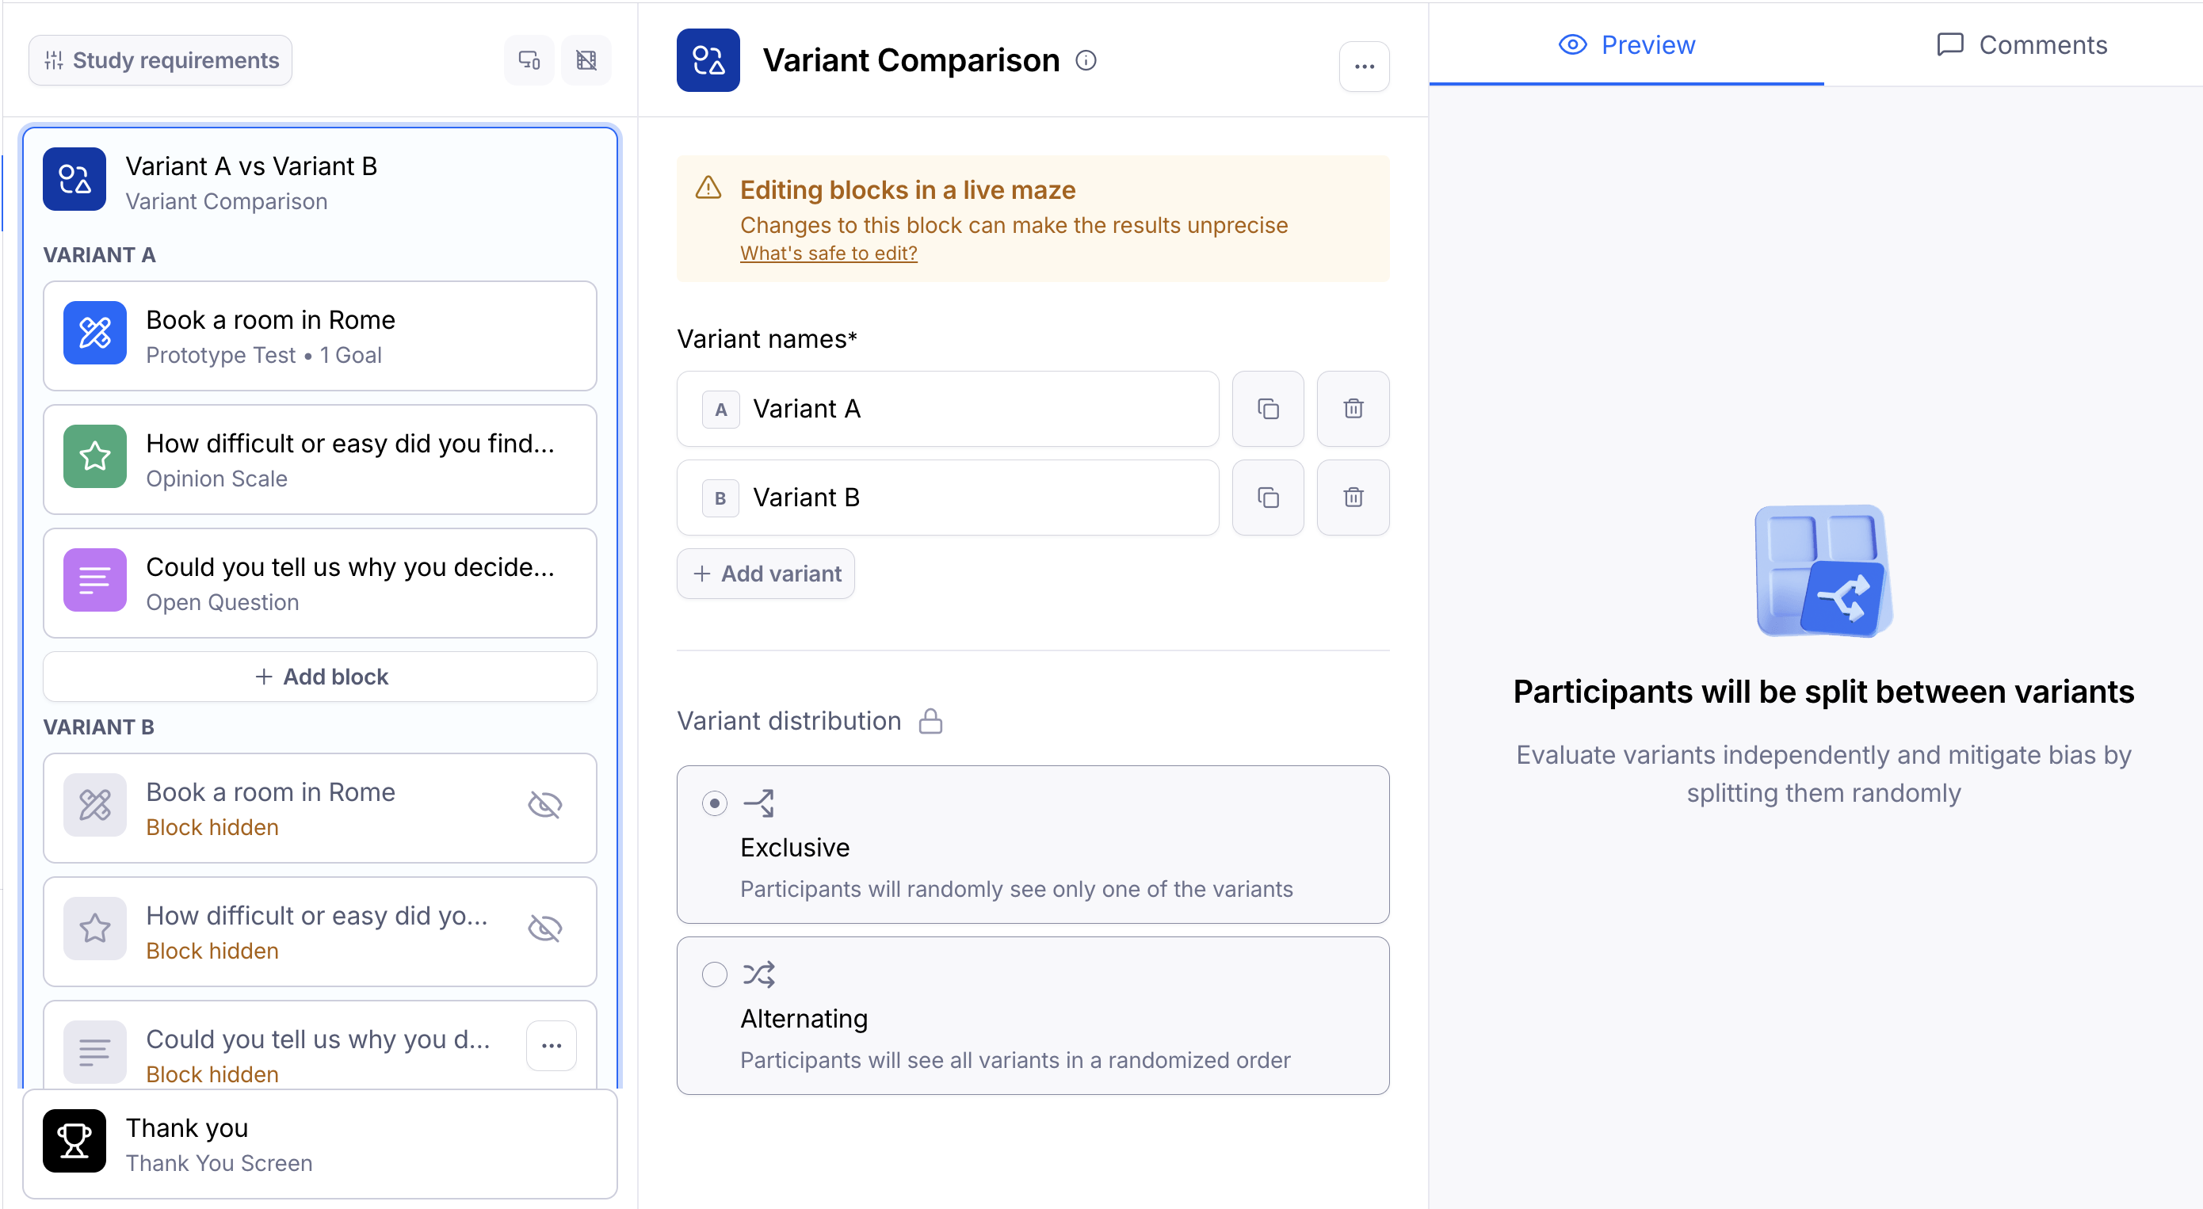Click the info icon beside Variant Comparison
The height and width of the screenshot is (1209, 2203).
coord(1085,61)
